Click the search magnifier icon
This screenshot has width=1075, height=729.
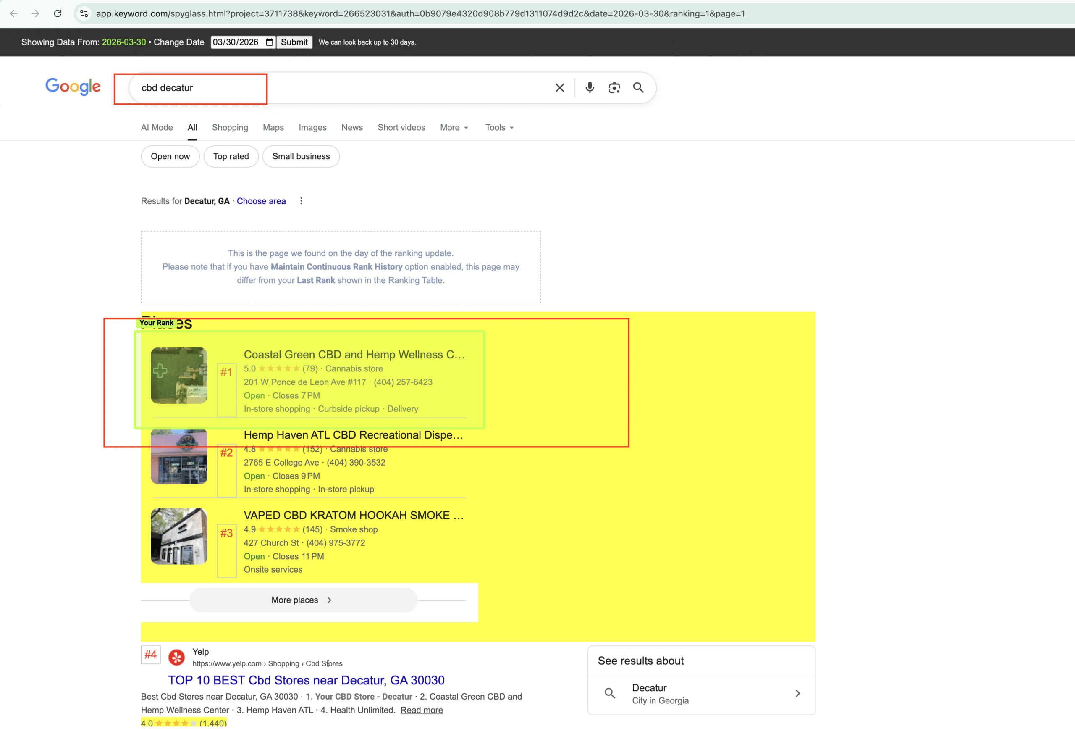[639, 87]
